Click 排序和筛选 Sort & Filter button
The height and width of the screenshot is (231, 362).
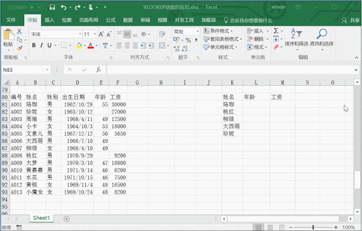[x=296, y=39]
